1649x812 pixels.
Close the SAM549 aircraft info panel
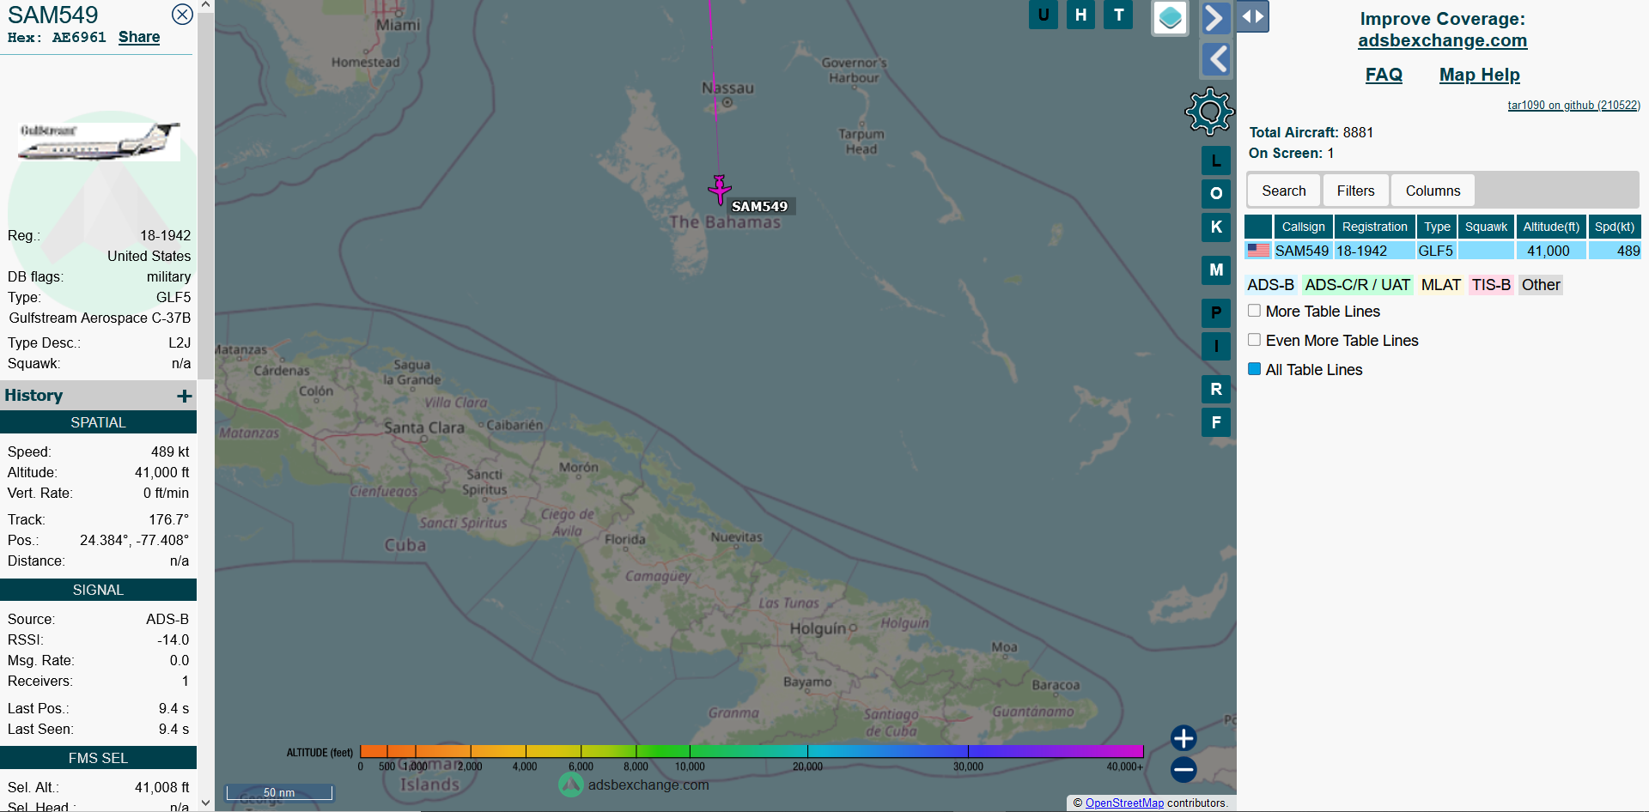[x=182, y=14]
